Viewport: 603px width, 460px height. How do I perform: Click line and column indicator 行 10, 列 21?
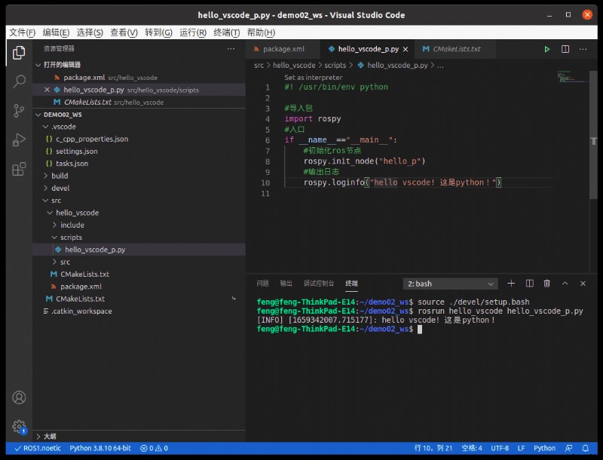click(x=433, y=448)
